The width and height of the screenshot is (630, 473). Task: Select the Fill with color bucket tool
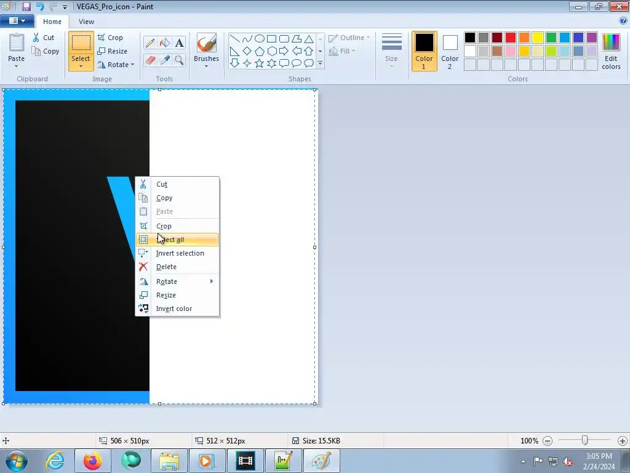click(x=165, y=42)
